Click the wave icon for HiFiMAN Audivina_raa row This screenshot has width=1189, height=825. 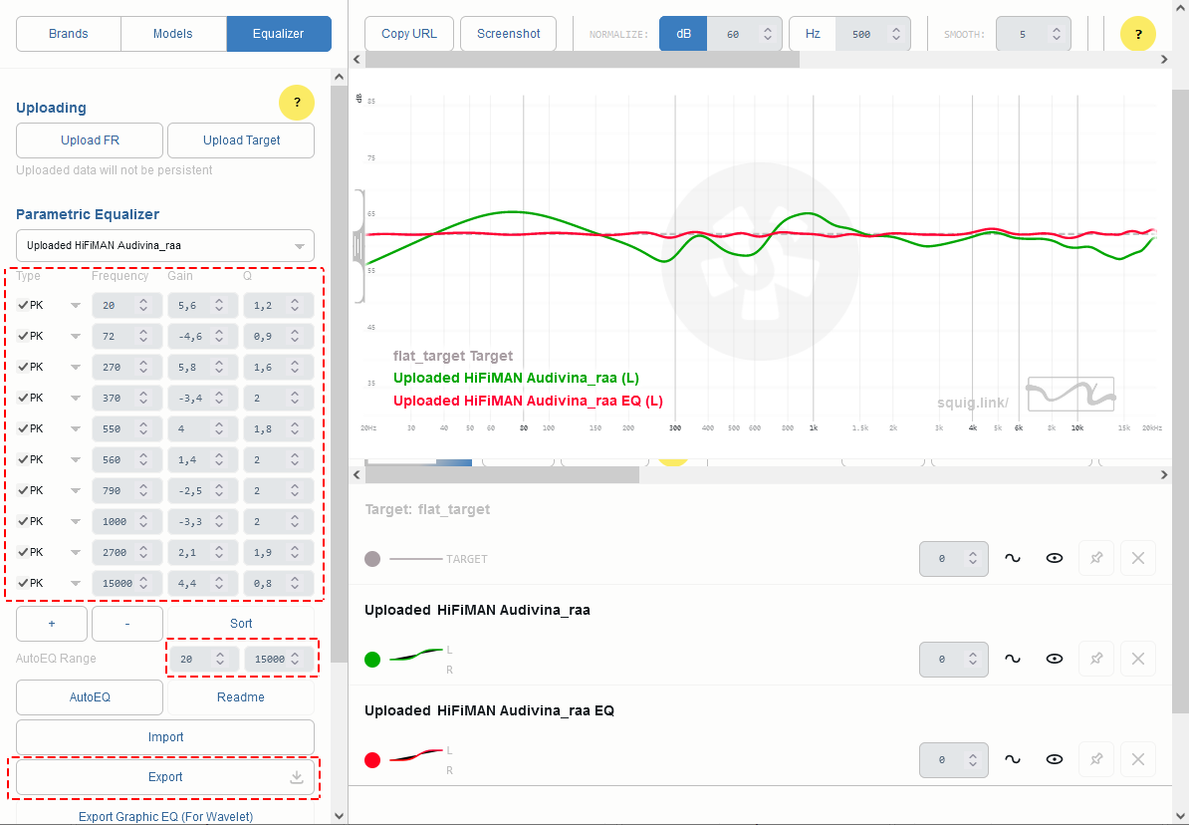1013,659
